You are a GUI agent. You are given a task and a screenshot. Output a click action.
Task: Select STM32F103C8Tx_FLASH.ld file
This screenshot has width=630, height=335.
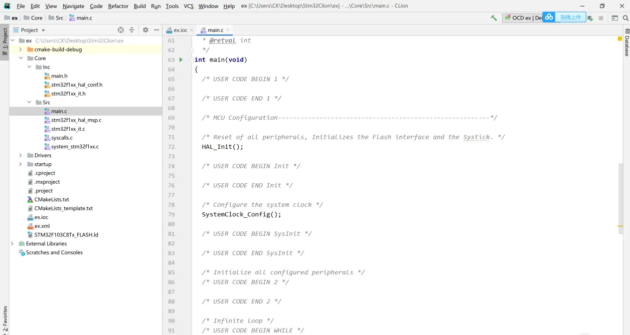click(x=66, y=235)
